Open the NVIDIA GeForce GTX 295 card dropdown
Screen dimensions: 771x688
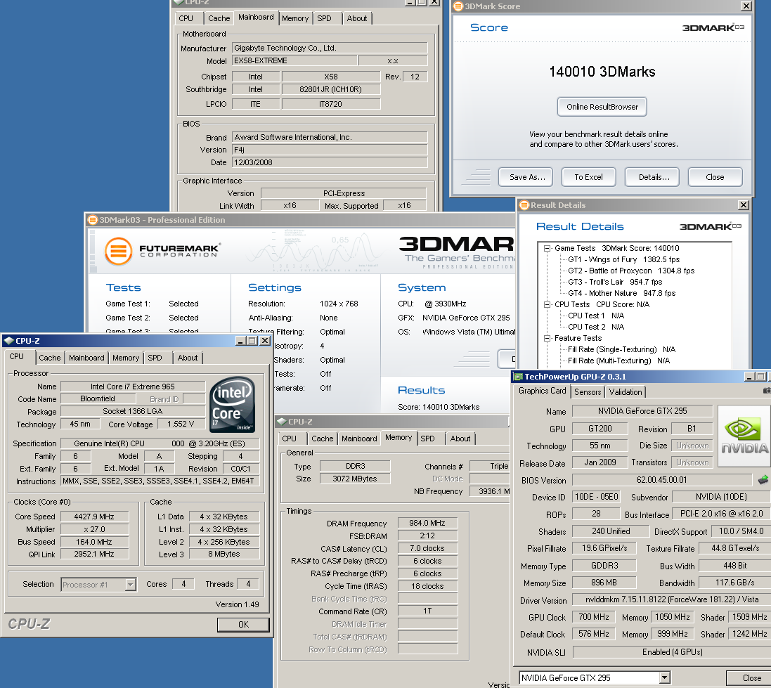[x=664, y=677]
